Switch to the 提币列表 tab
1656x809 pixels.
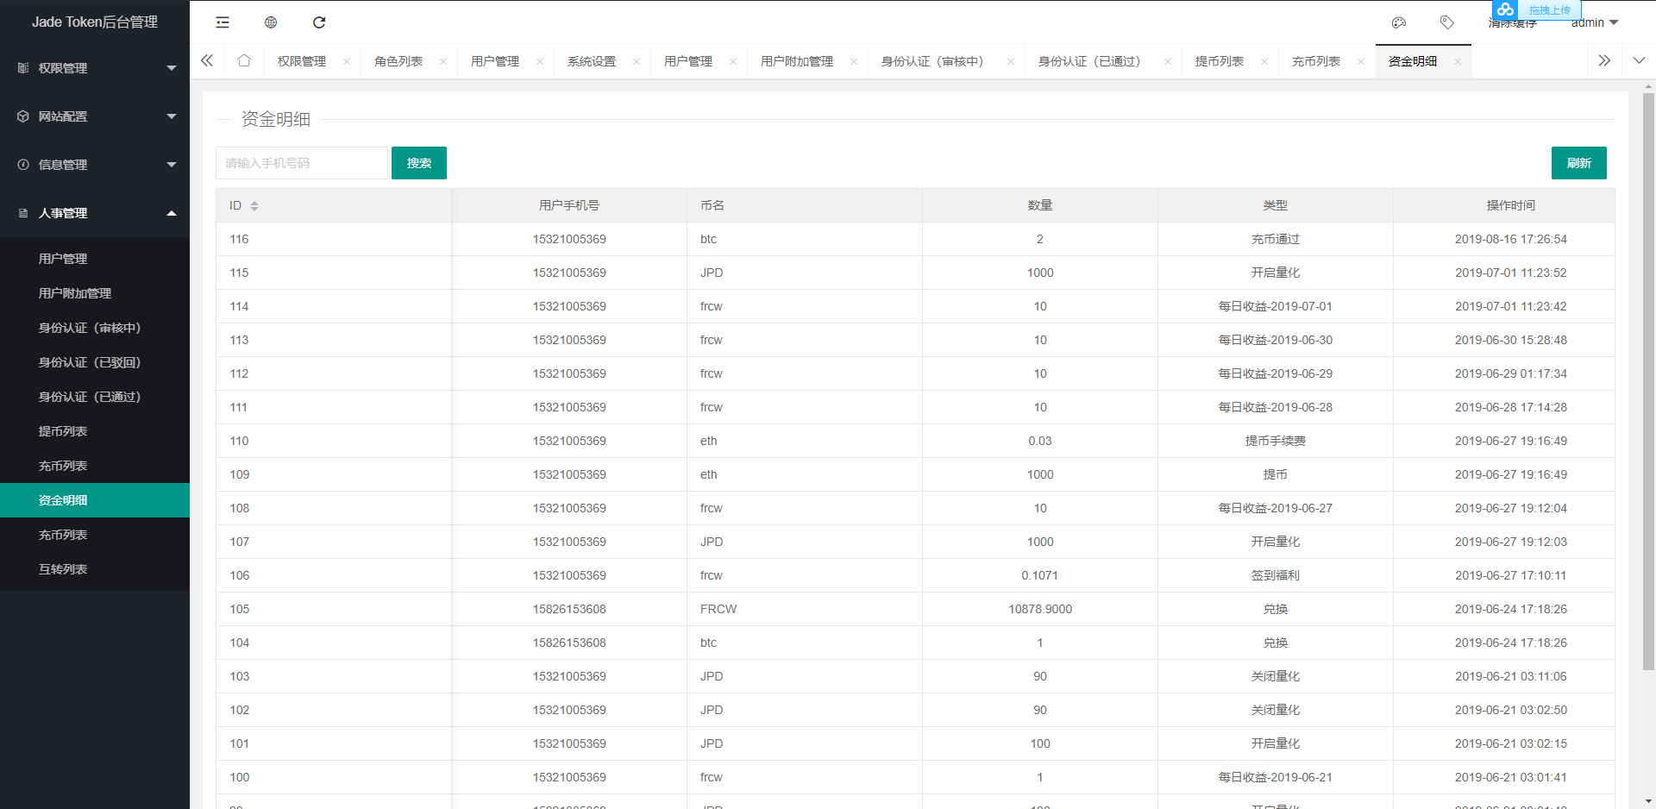click(1219, 61)
